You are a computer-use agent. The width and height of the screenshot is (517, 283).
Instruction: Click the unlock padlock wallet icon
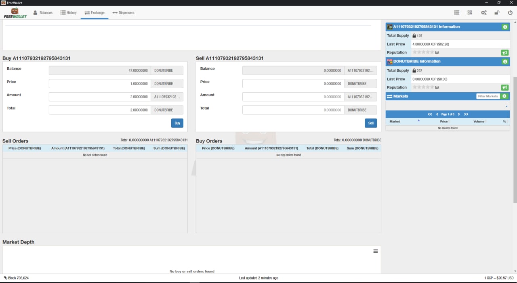click(498, 12)
